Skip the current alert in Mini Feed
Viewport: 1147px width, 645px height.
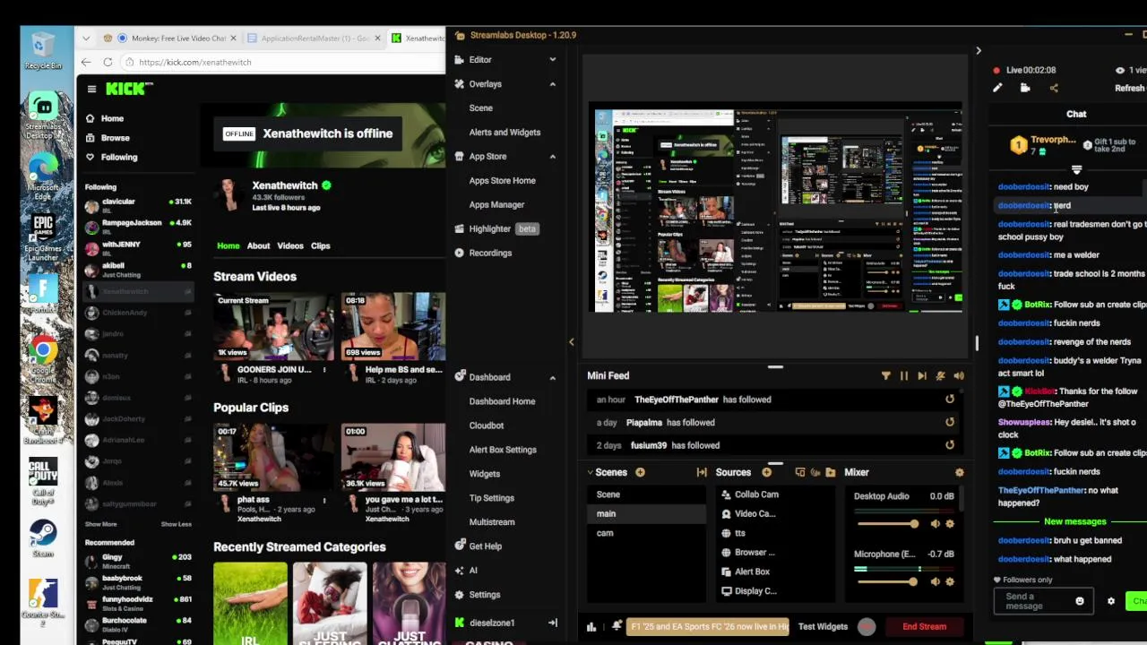[x=921, y=376]
